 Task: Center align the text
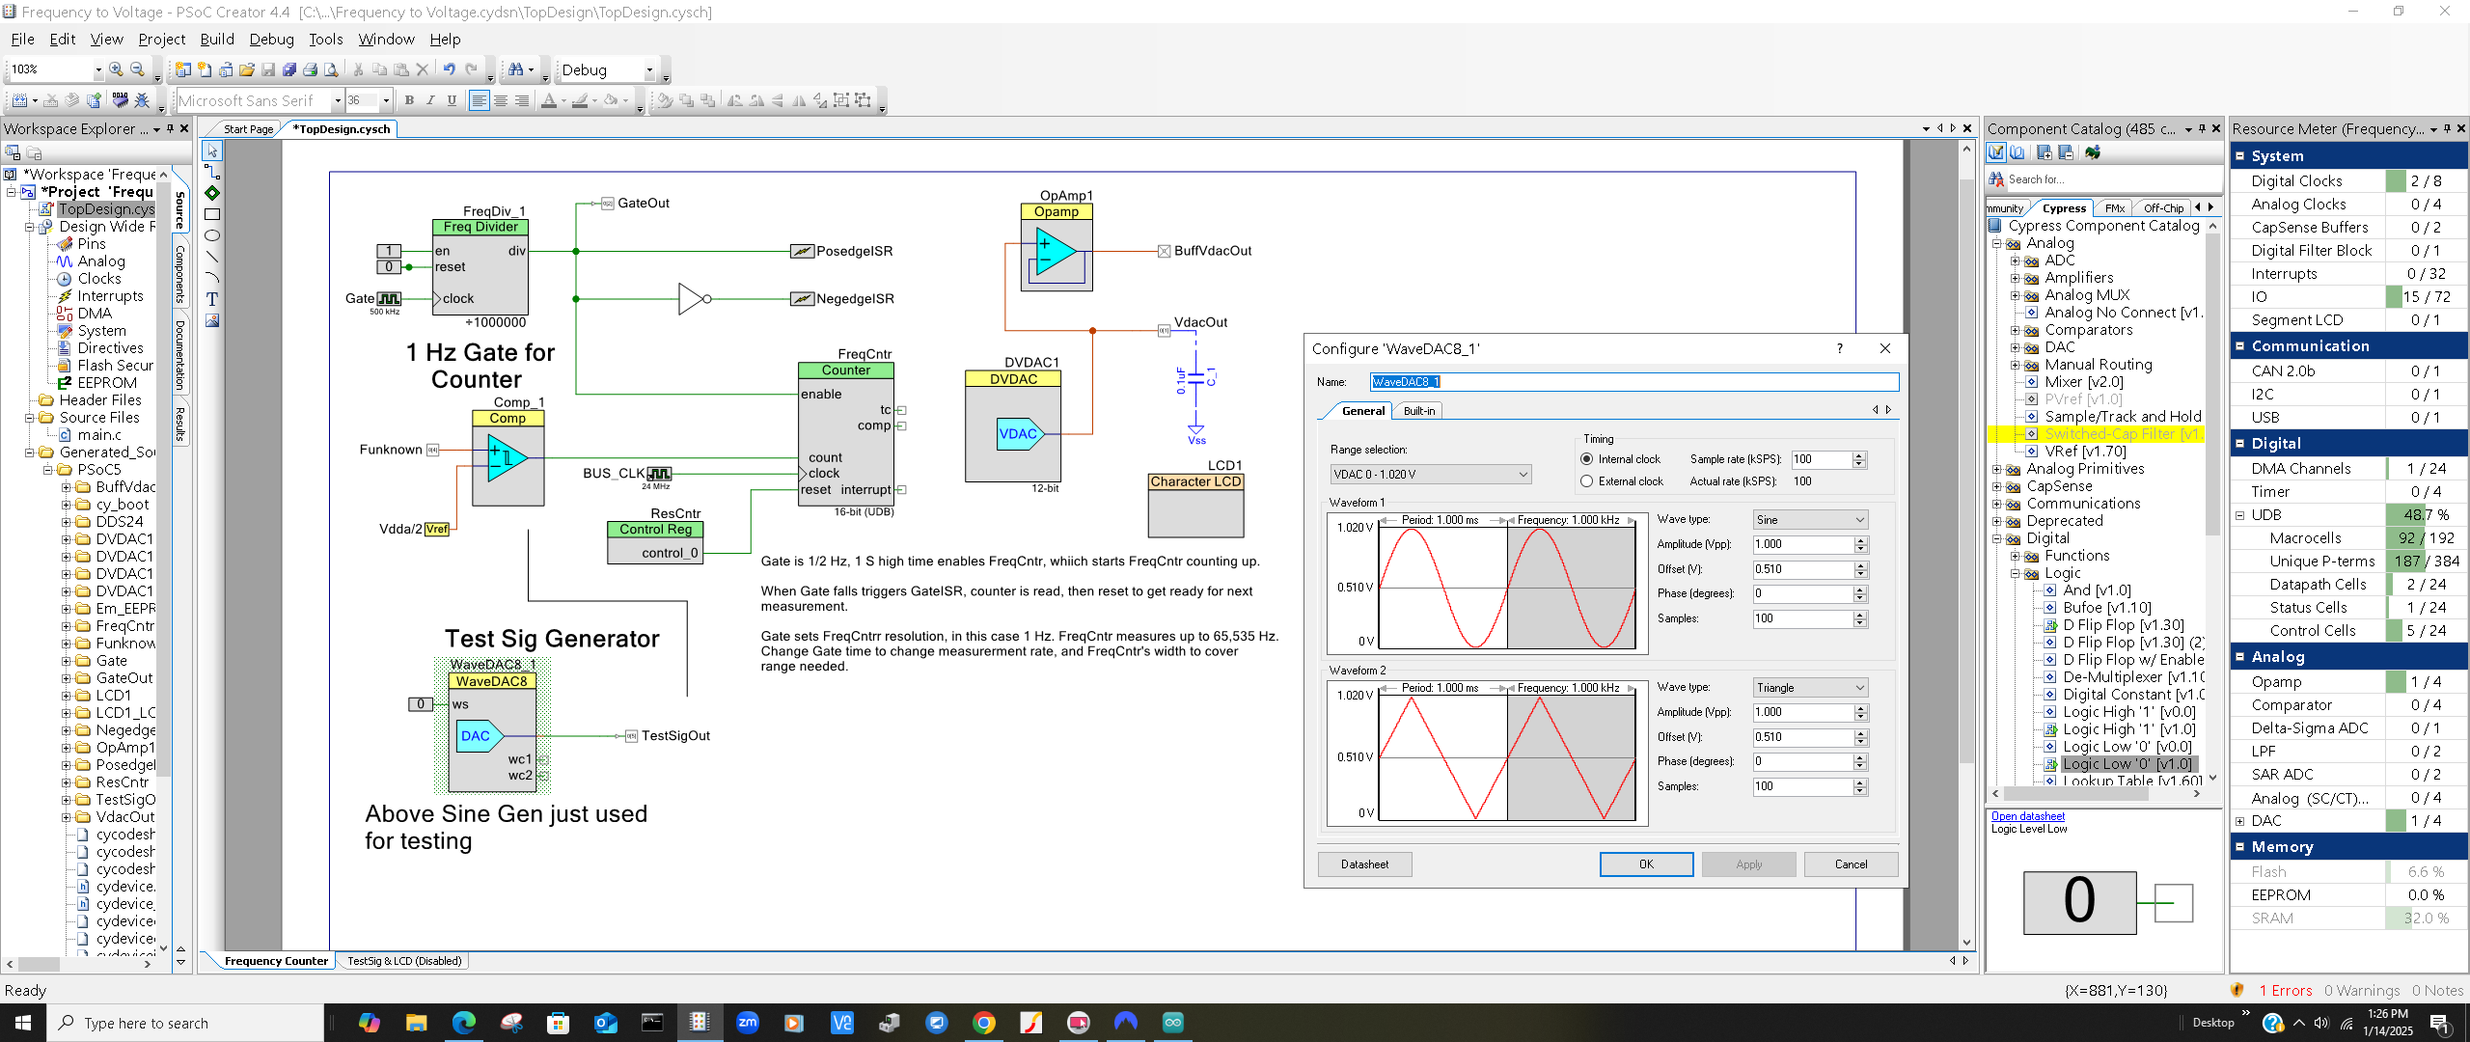click(x=501, y=100)
